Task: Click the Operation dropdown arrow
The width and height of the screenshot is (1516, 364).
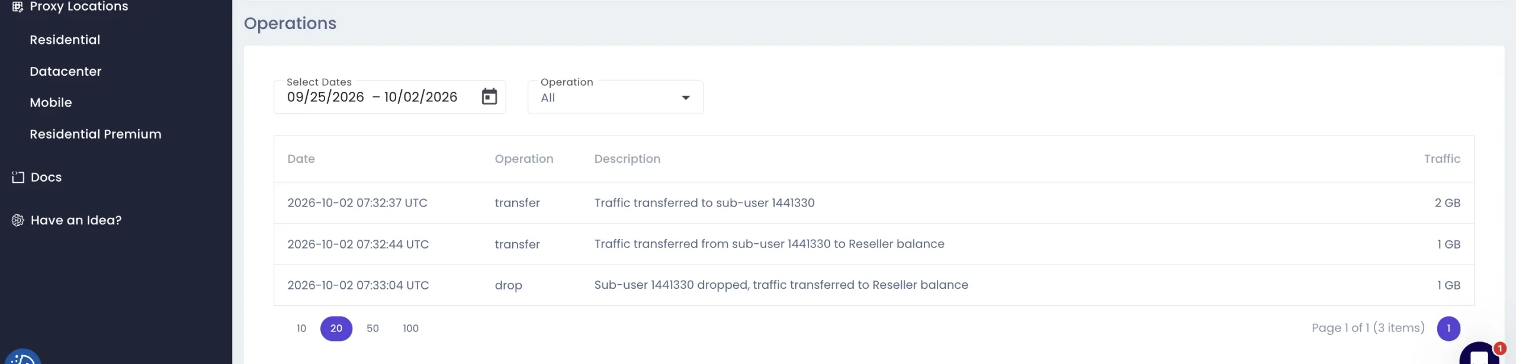Action: (686, 98)
